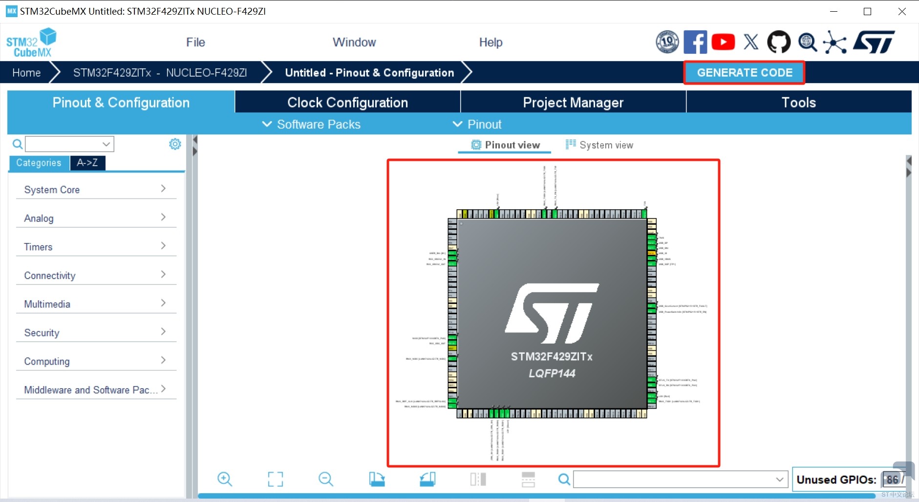Open the File menu

[195, 42]
